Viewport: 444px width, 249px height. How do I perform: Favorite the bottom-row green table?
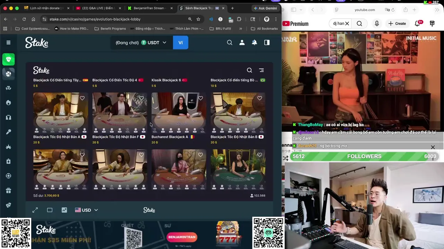click(259, 155)
